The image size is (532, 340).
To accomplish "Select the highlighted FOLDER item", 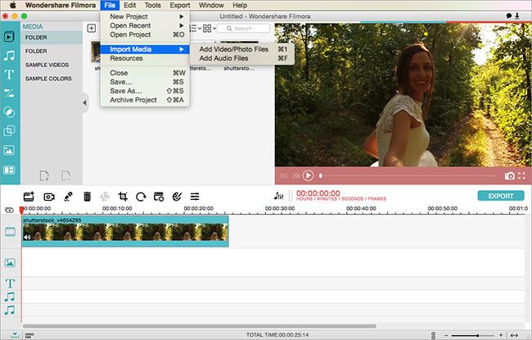I will pyautogui.click(x=52, y=38).
